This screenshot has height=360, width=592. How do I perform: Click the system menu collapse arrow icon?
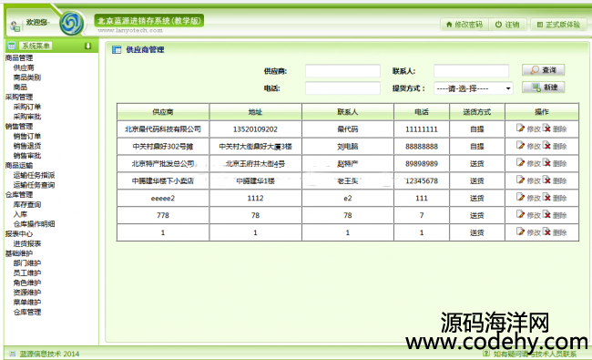(x=87, y=46)
